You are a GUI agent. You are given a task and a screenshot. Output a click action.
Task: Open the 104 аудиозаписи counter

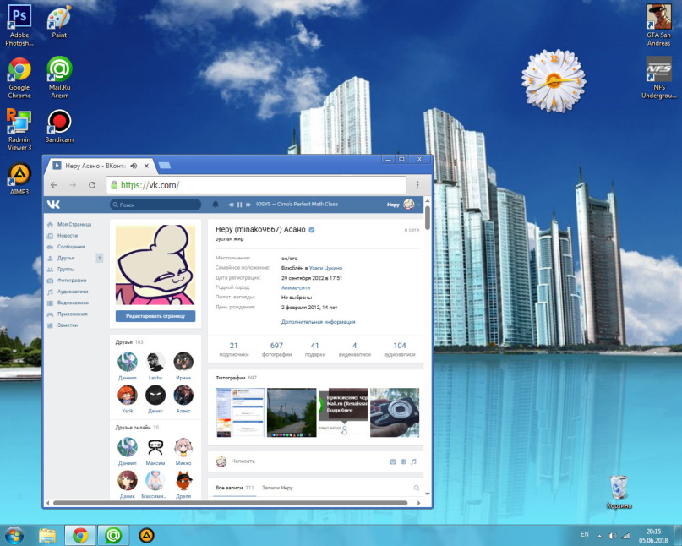point(399,349)
